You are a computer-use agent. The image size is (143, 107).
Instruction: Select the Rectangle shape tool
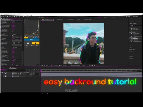pyautogui.click(x=13, y=17)
